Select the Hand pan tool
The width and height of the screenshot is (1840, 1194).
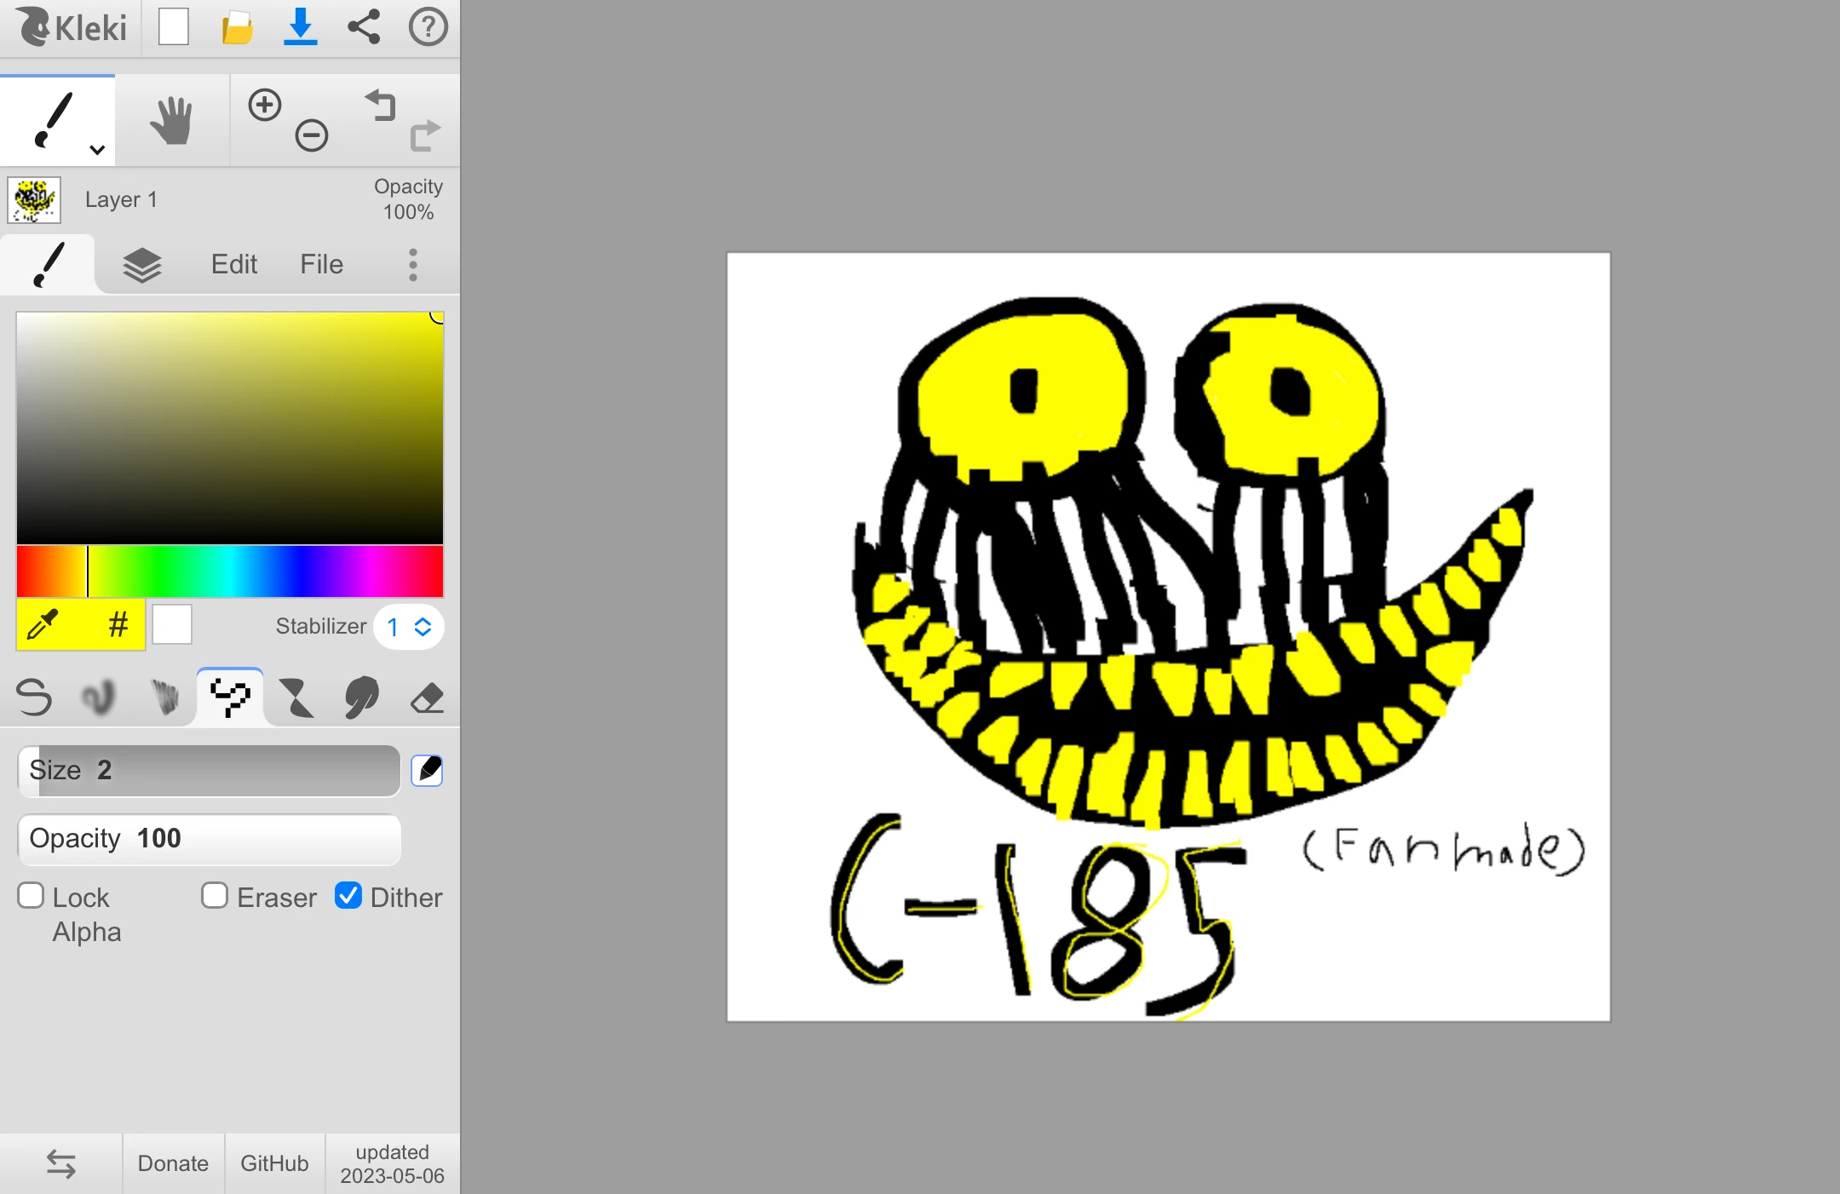(x=171, y=120)
